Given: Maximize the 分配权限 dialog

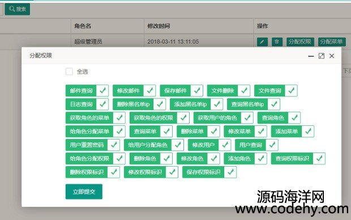Looking at the screenshot, I should (x=321, y=56).
